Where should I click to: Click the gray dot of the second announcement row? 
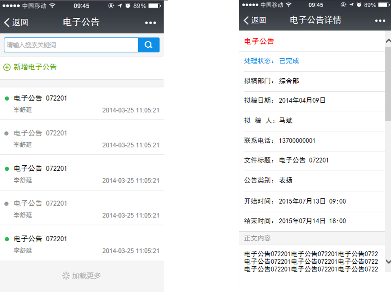coord(7,133)
